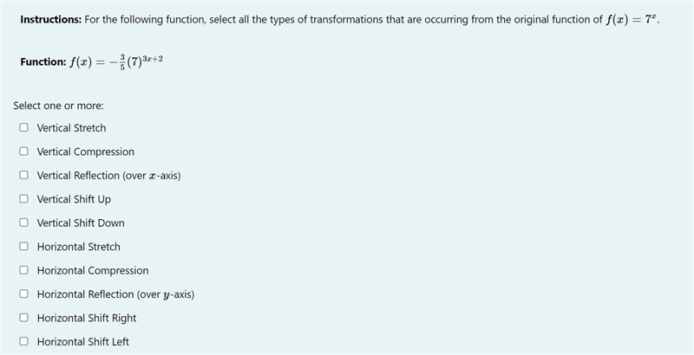This screenshot has height=355, width=694.
Task: Tick Horizontal Reflection over y-axis checkbox
Action: click(23, 294)
